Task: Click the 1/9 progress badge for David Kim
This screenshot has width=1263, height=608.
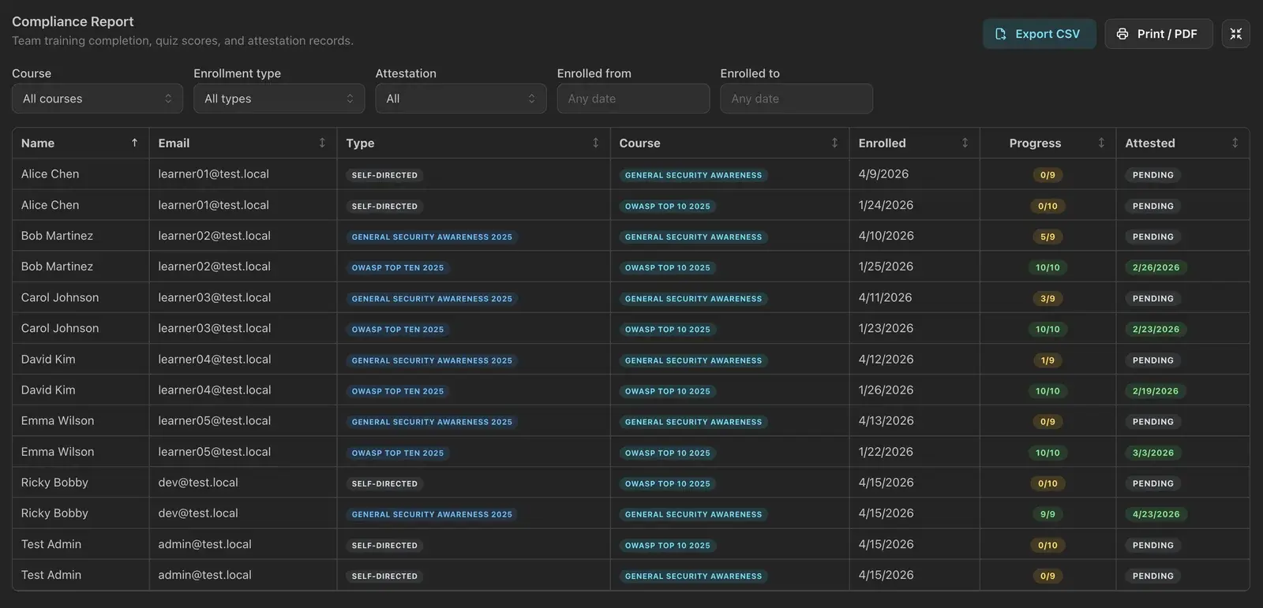Action: (1048, 360)
